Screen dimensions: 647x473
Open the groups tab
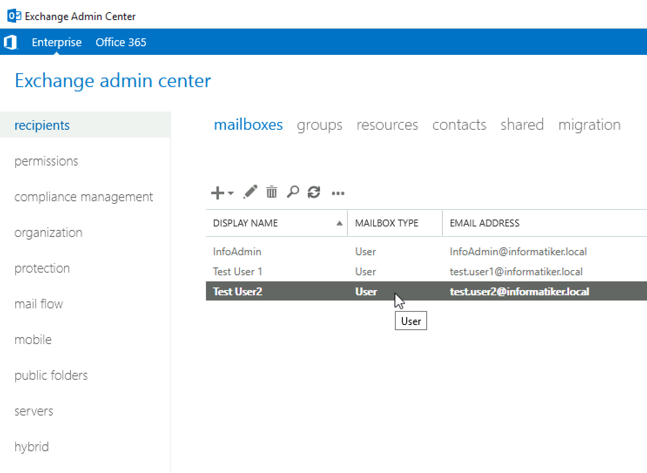[x=320, y=125]
